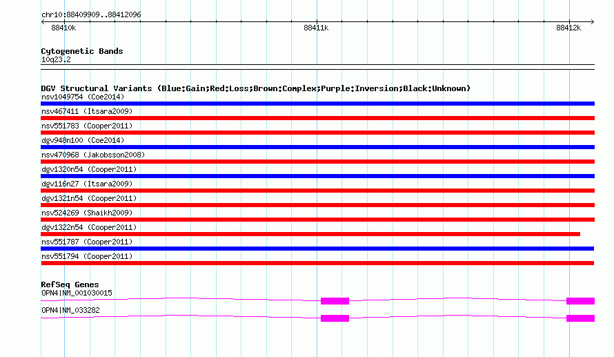Select middle exon of OPN4|NM_001030015

click(335, 301)
